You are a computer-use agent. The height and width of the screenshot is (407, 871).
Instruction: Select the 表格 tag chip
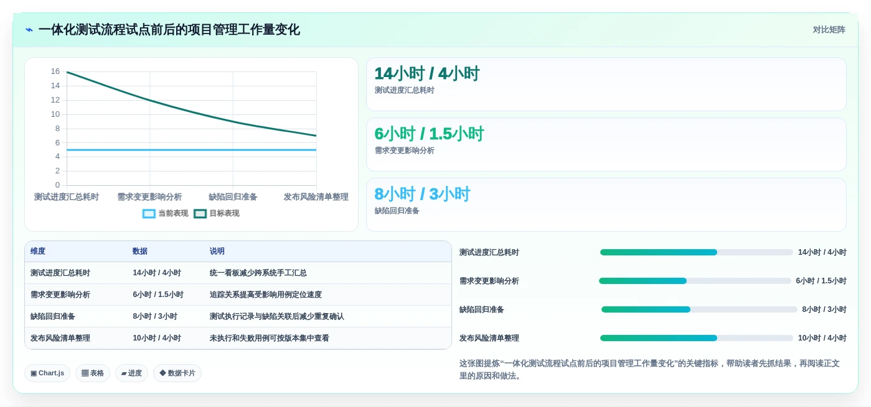93,373
